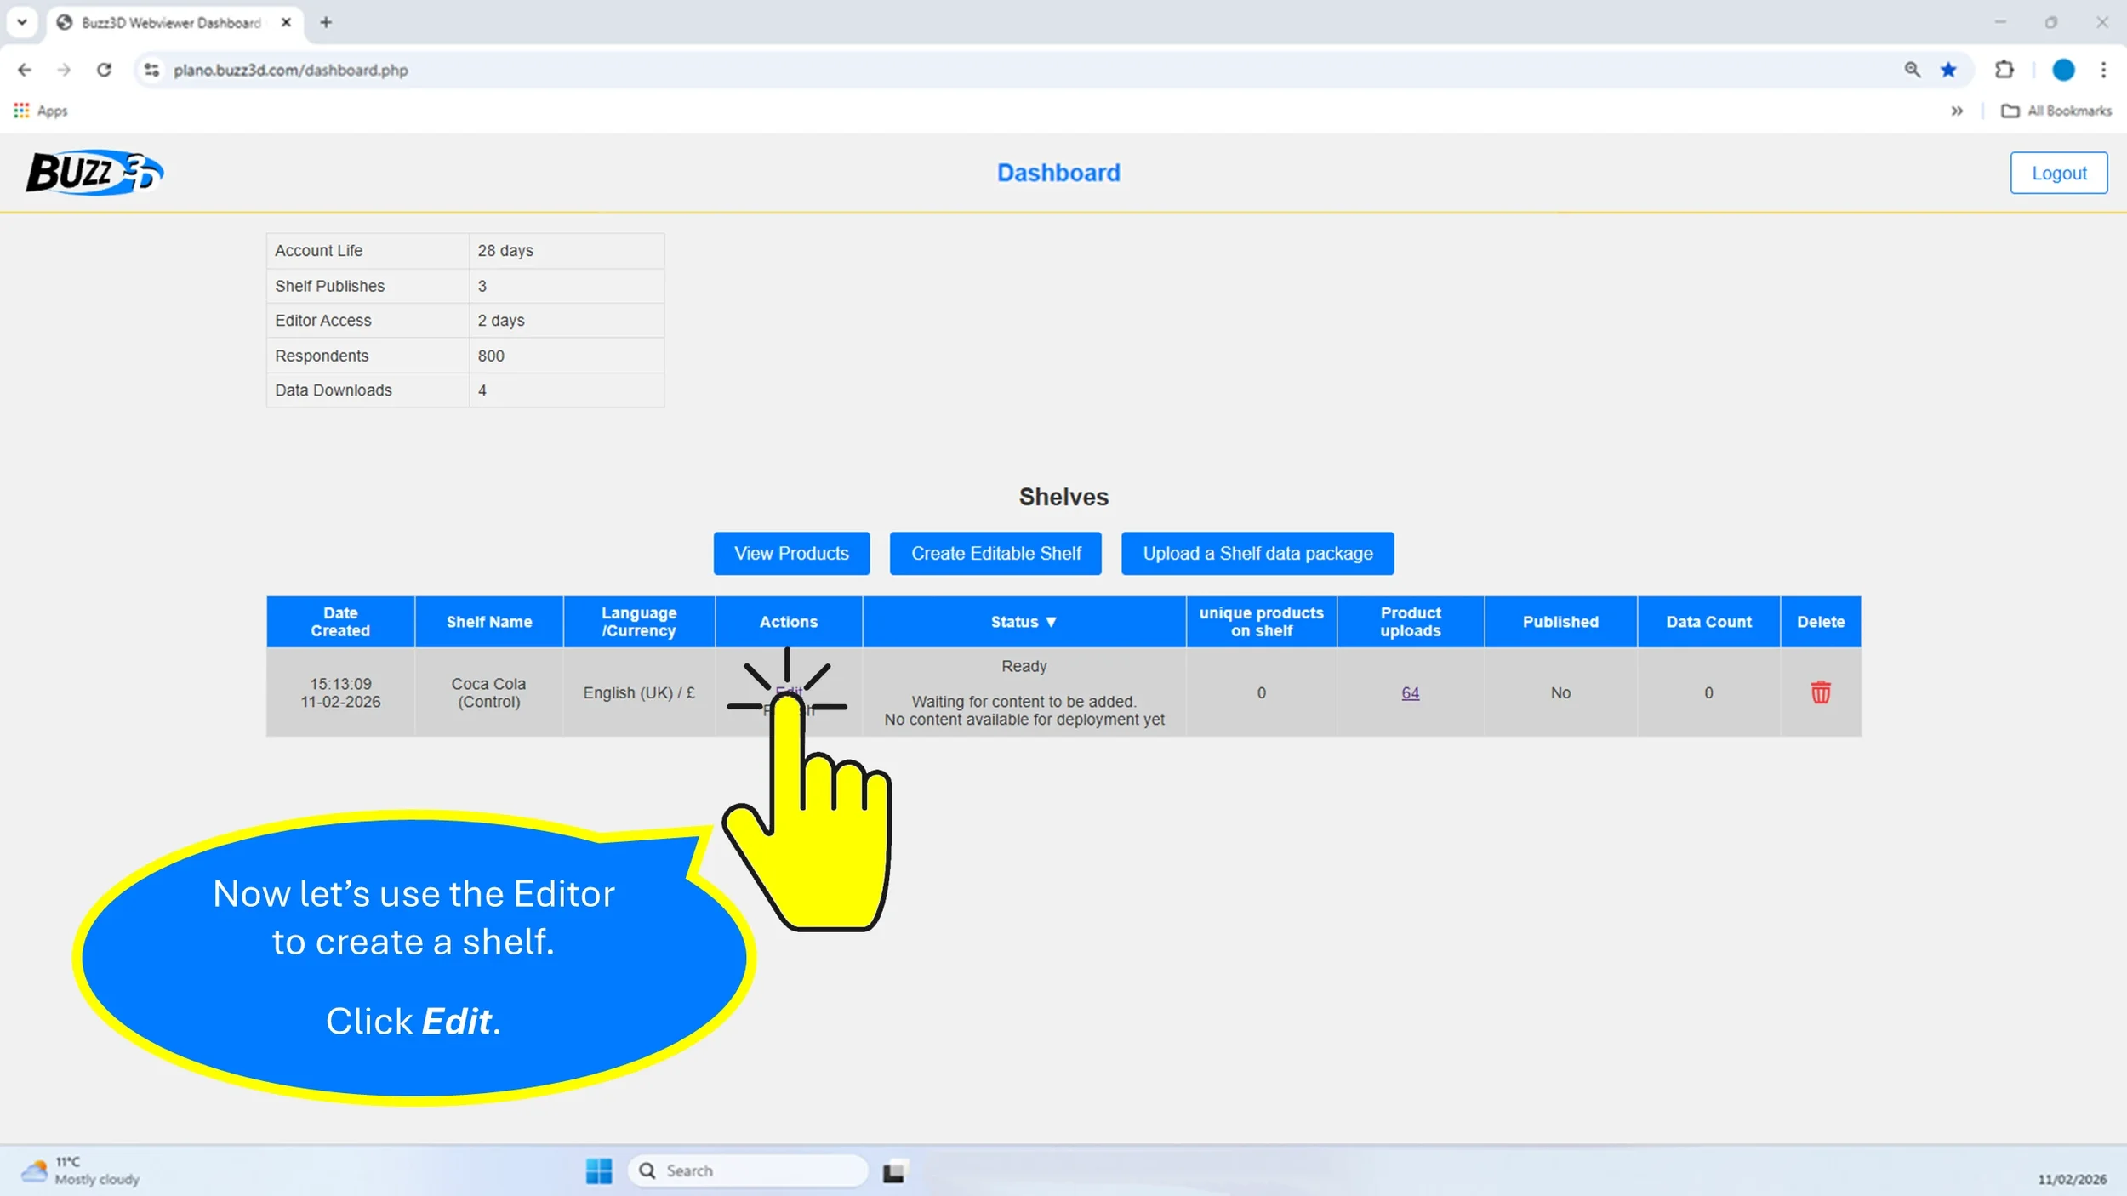Click Create Editable Shelf button
The image size is (2127, 1196).
(995, 554)
